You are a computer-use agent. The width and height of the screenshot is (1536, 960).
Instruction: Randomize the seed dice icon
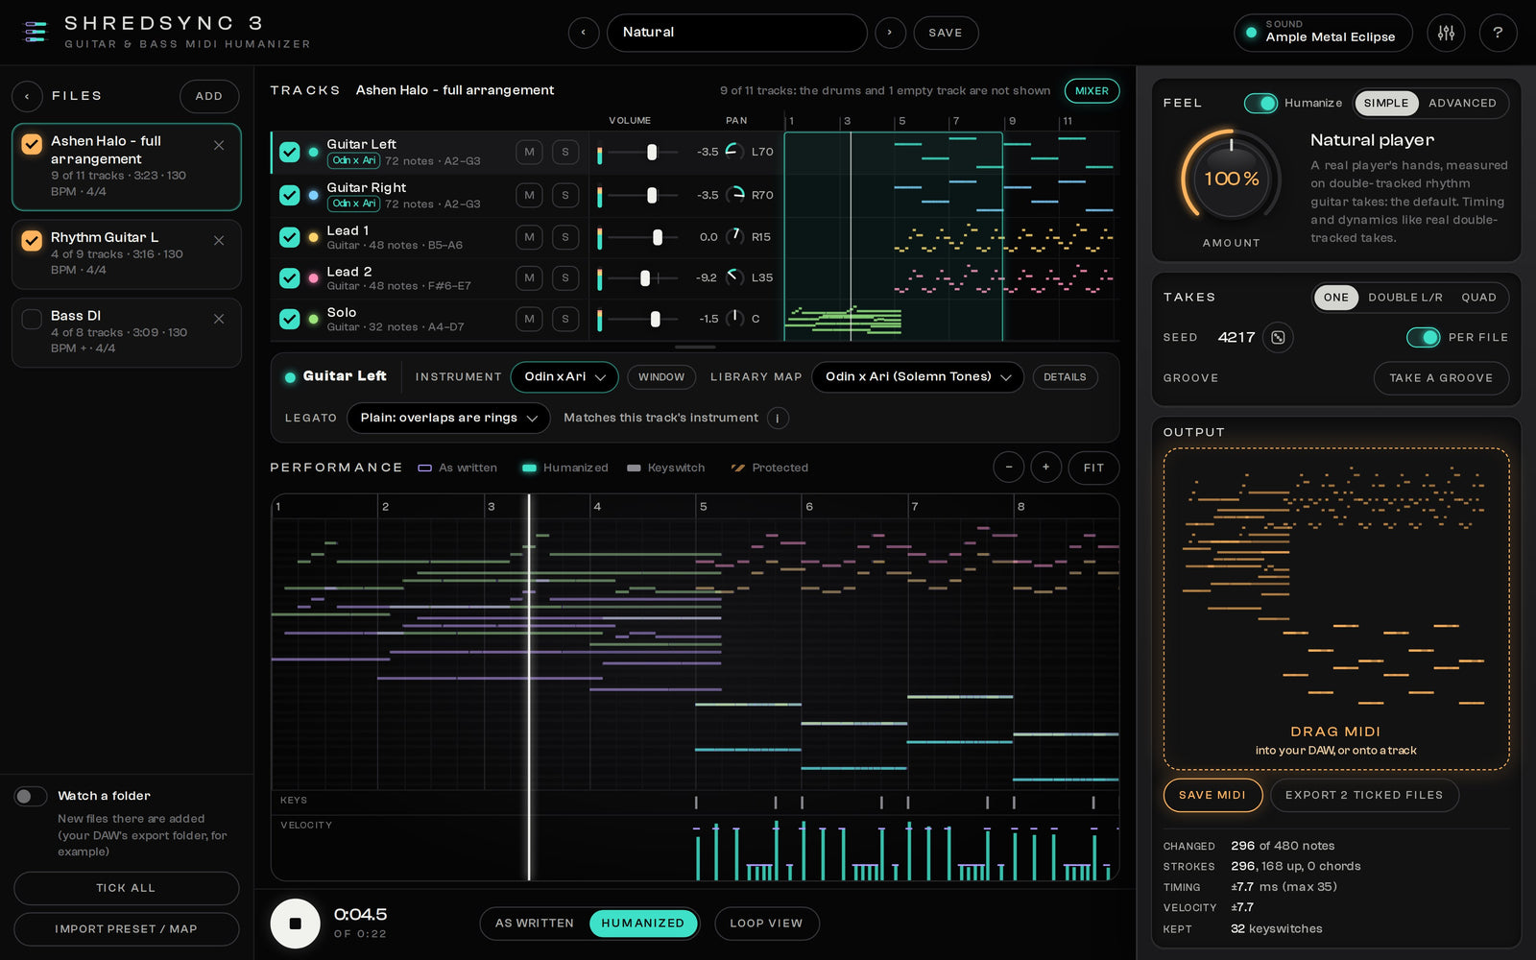click(1278, 337)
